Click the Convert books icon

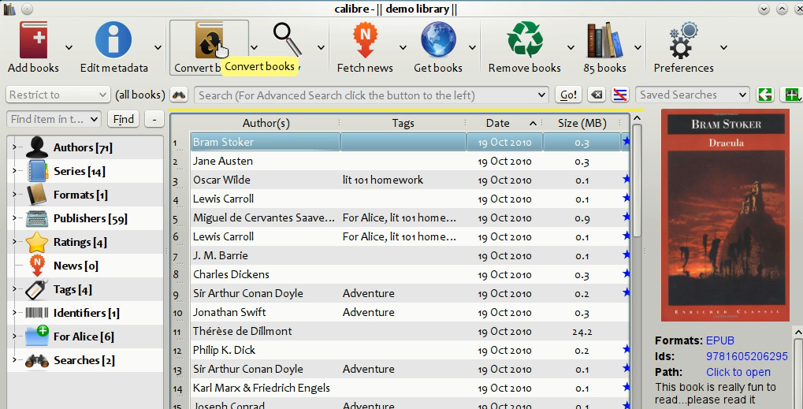[x=209, y=40]
